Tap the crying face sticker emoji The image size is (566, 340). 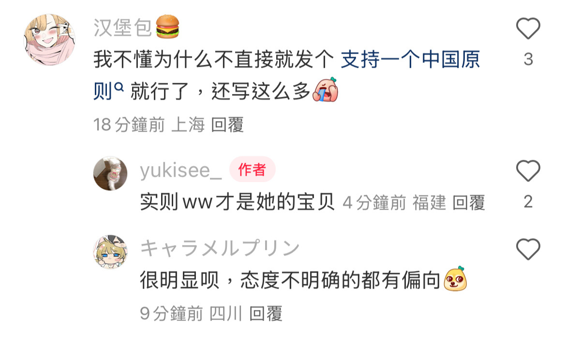(x=326, y=90)
